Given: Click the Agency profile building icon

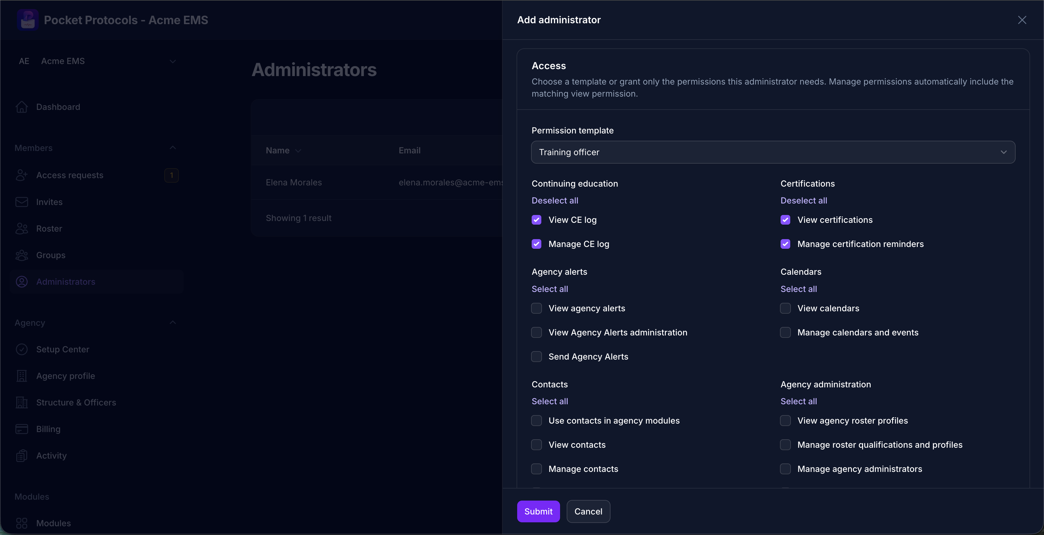Looking at the screenshot, I should [21, 376].
